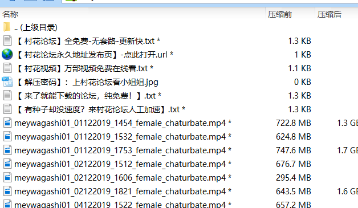The image size is (358, 208).
Task: Click the 722.8 MB size cell
Action: click(x=294, y=123)
